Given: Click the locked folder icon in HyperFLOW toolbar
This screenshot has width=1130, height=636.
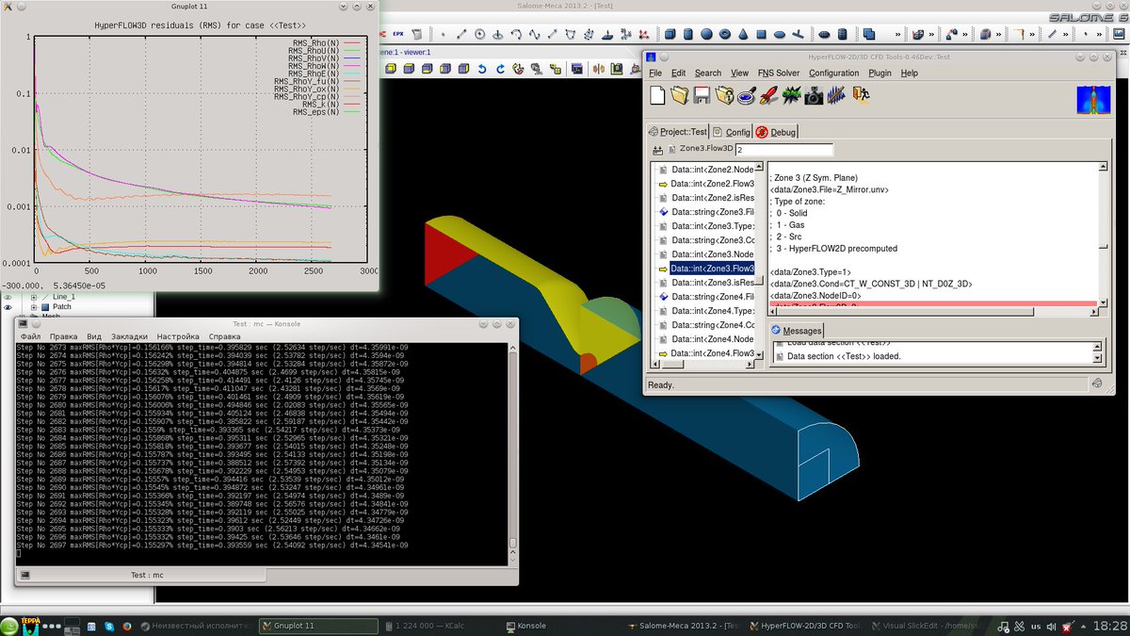Looking at the screenshot, I should pos(724,95).
